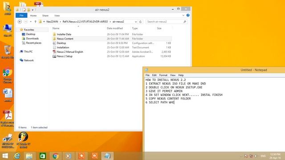Launch Internet Explorer from taskbar
The height and width of the screenshot is (160, 285).
17,156
